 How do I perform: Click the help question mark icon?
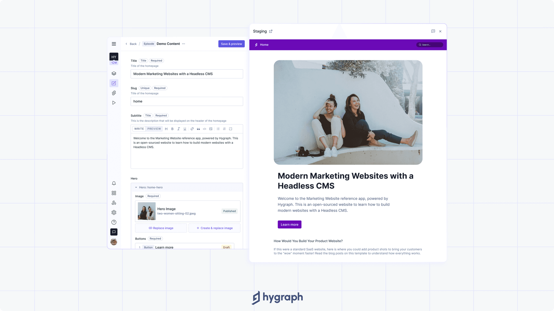click(114, 222)
